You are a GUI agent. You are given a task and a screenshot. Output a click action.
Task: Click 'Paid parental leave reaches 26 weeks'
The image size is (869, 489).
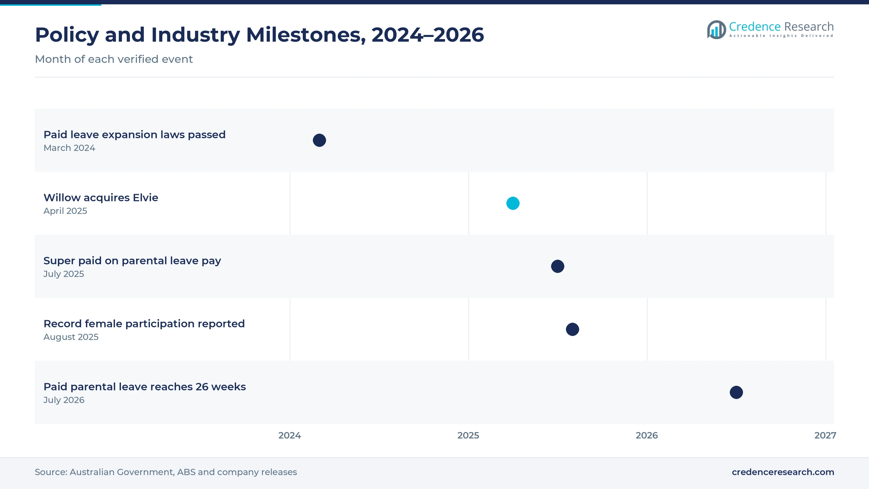(x=144, y=387)
